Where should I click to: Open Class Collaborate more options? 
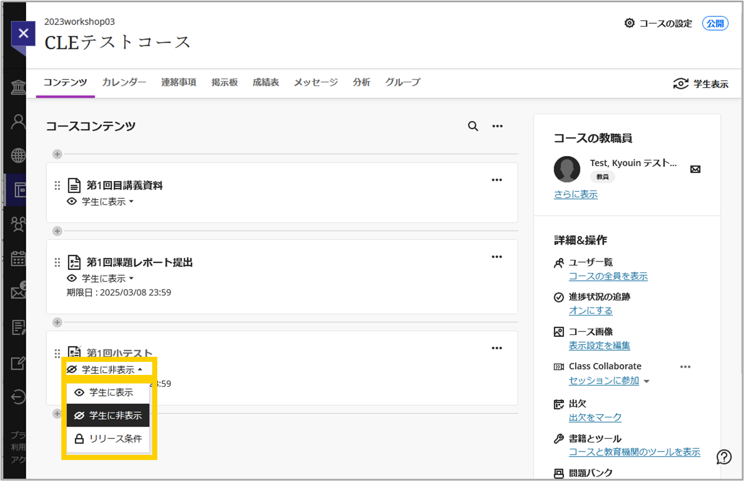(x=686, y=367)
